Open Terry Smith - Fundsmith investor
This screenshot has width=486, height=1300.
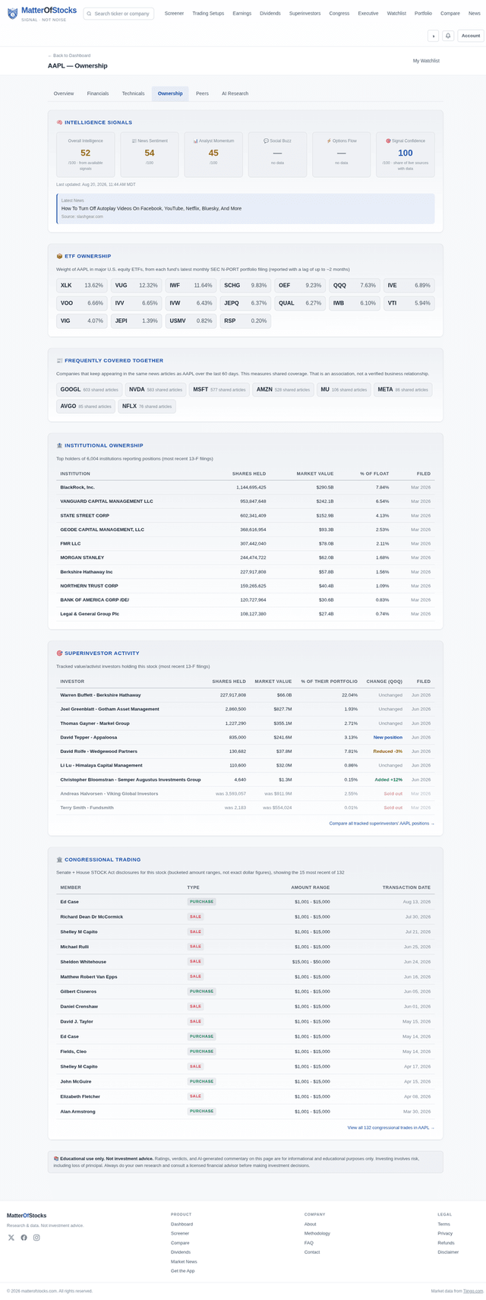click(x=87, y=808)
